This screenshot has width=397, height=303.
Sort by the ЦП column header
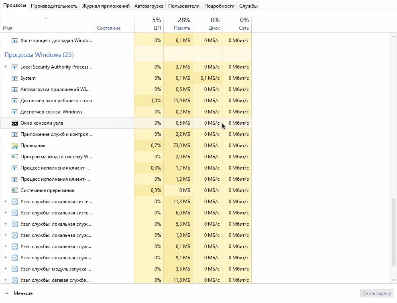pos(149,24)
